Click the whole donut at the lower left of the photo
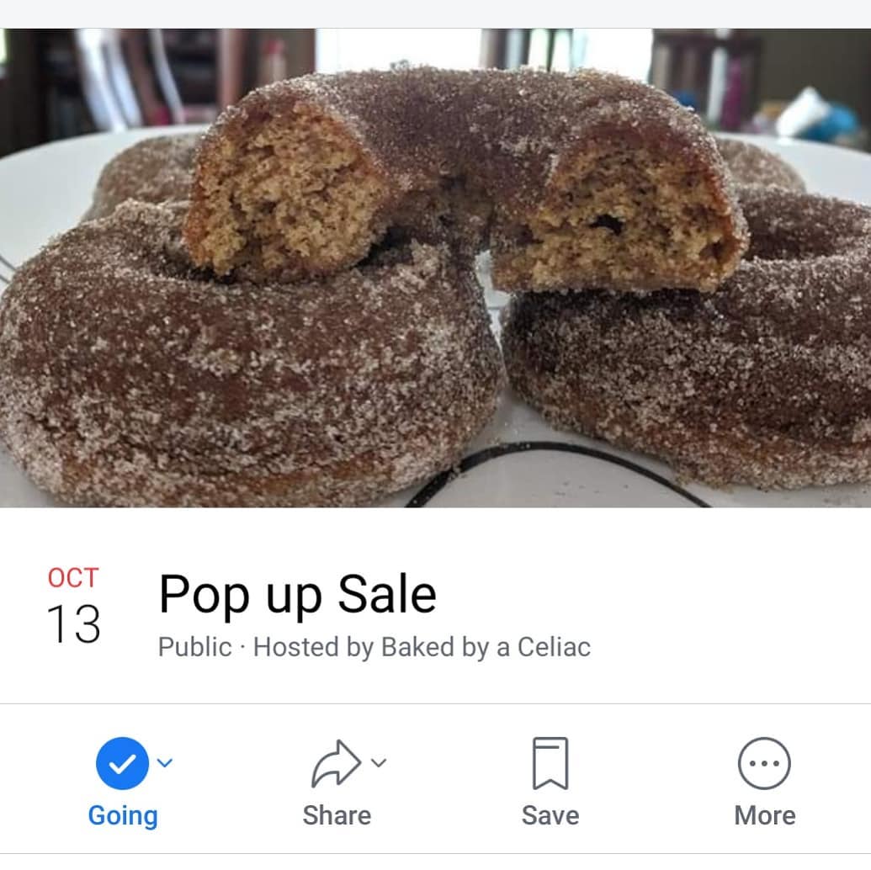This screenshot has height=870, width=871. (x=244, y=367)
